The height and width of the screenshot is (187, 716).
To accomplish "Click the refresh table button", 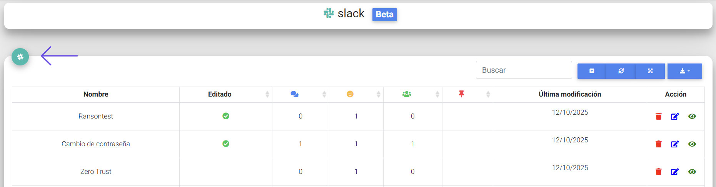I will pos(621,71).
